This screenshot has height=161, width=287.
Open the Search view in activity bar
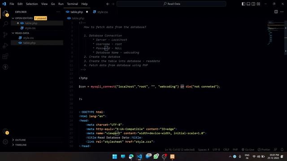pyautogui.click(x=5, y=24)
